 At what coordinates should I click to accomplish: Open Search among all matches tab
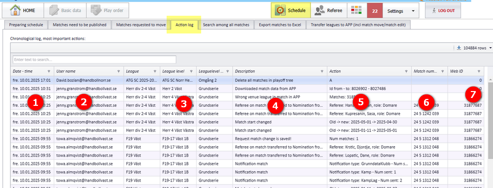coord(226,25)
